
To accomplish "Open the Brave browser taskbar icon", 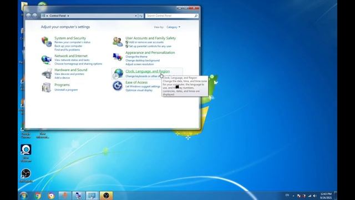I will [52, 196].
